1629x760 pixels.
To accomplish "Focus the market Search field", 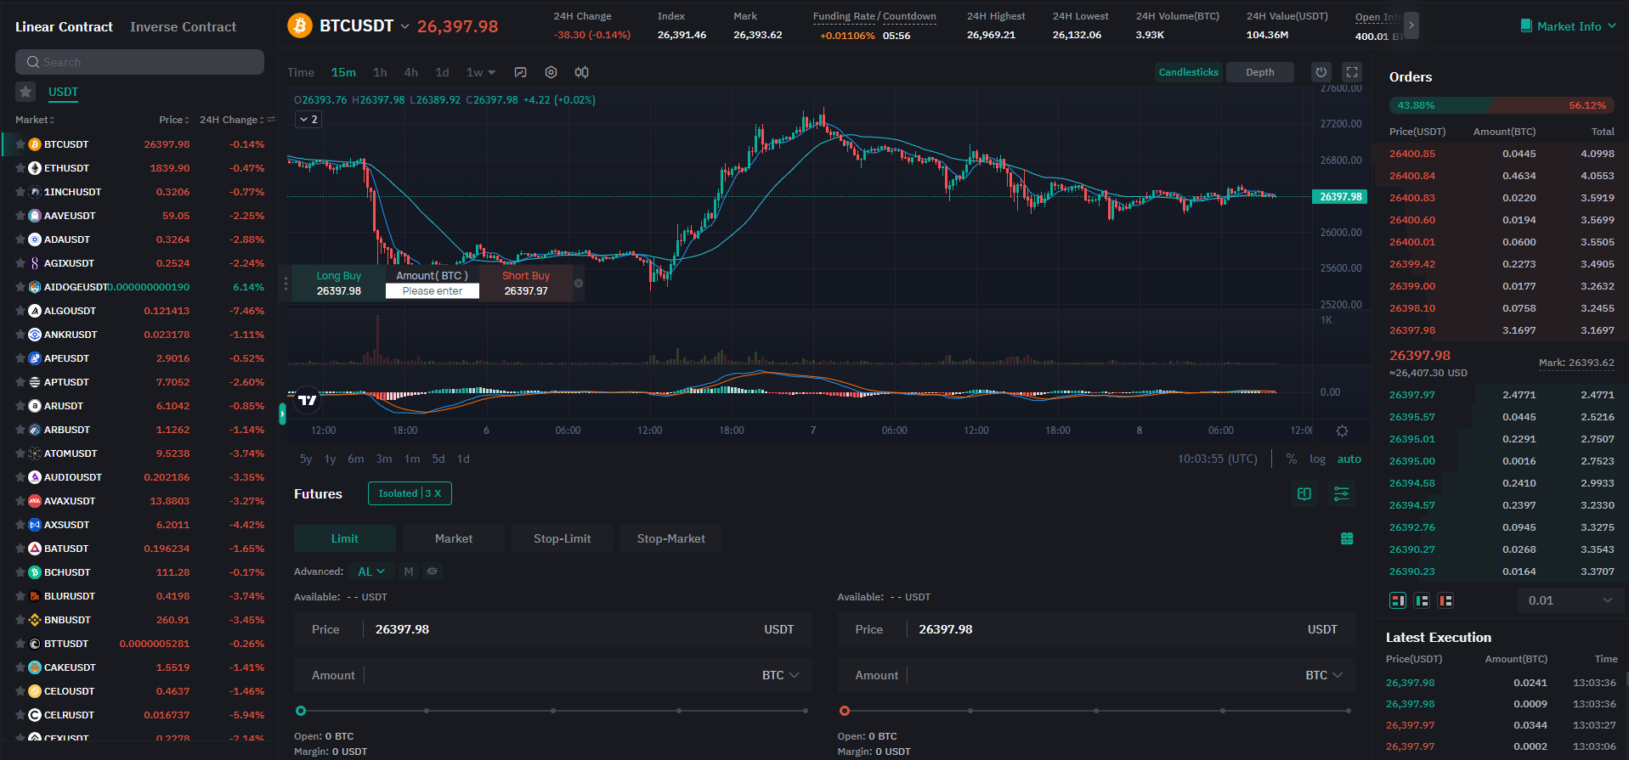I will click(139, 62).
